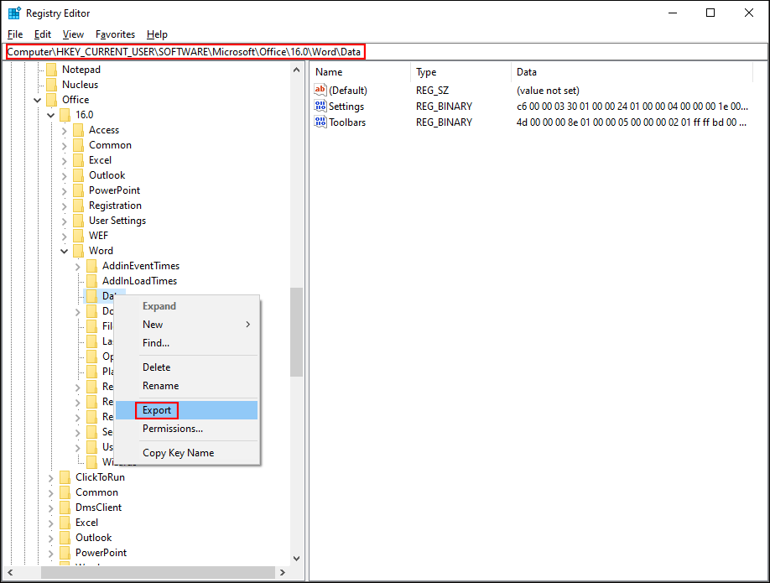Select the Toolbars value name
Screen dimensions: 770x583
[x=347, y=122]
